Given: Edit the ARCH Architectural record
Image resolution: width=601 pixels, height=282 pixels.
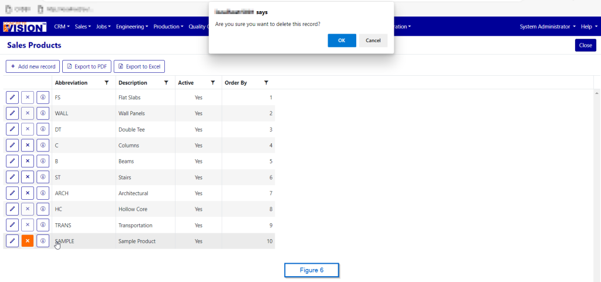Looking at the screenshot, I should click(12, 193).
